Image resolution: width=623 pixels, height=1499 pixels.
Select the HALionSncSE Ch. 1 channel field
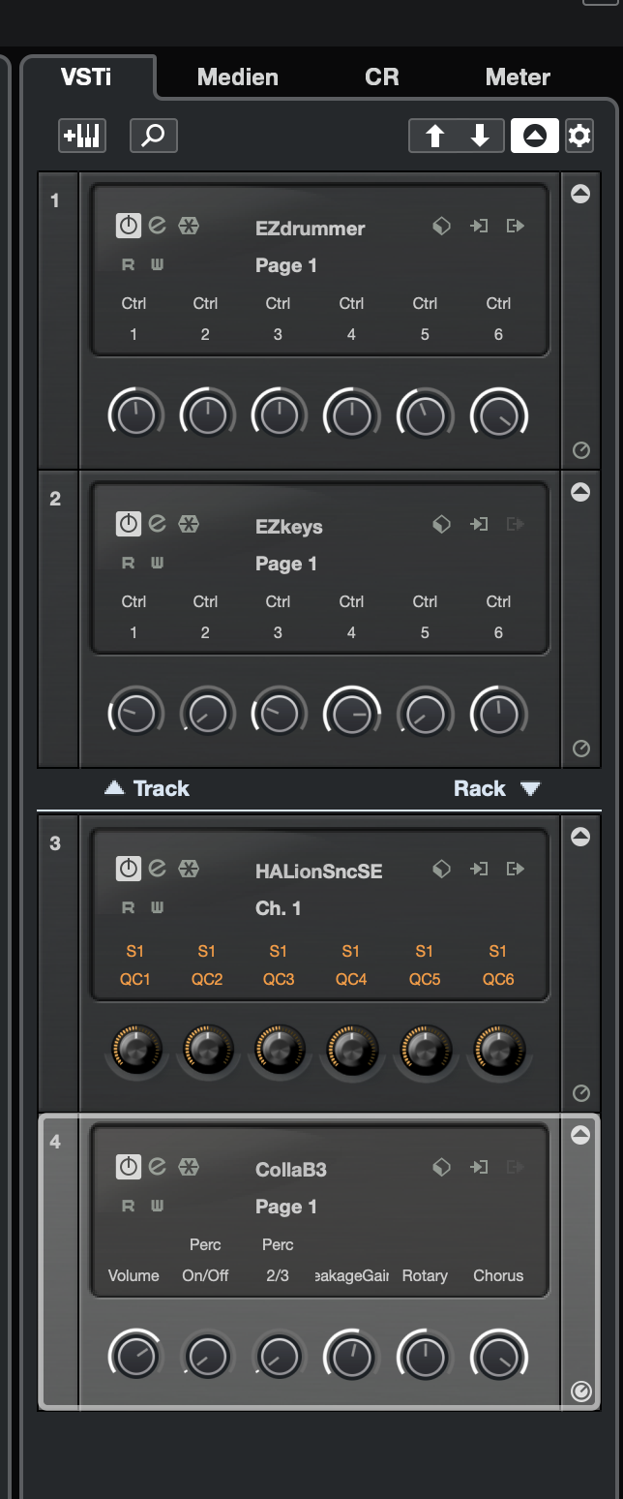click(279, 907)
